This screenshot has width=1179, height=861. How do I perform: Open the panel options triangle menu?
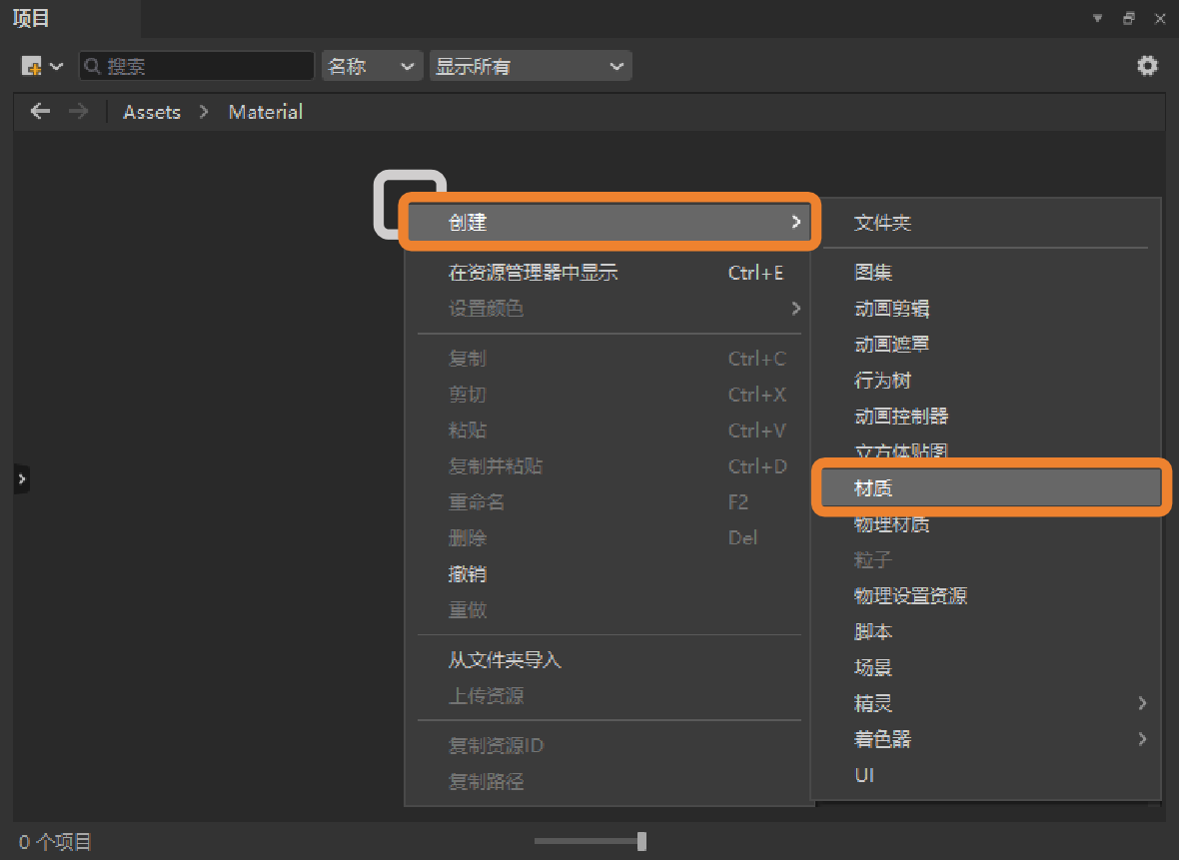point(1097,18)
